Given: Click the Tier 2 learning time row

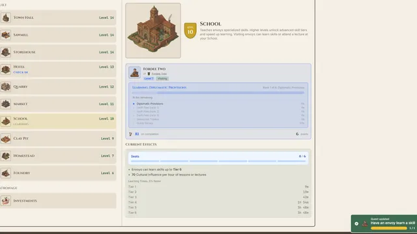Looking at the screenshot, I should pos(218,192).
